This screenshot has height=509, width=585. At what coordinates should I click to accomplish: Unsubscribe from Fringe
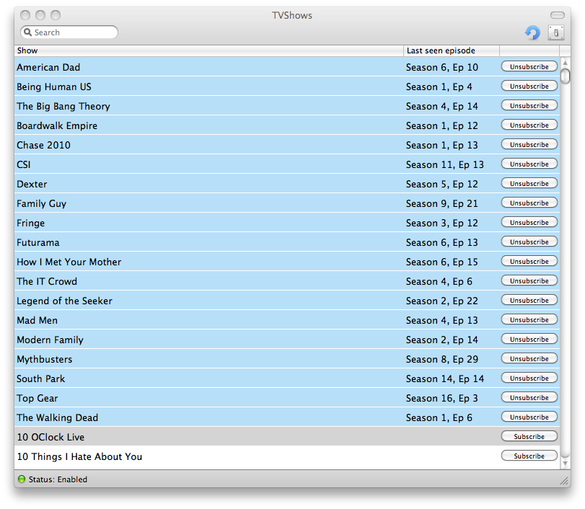click(529, 222)
